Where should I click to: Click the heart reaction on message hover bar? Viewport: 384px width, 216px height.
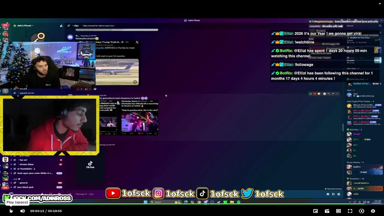(x=315, y=94)
